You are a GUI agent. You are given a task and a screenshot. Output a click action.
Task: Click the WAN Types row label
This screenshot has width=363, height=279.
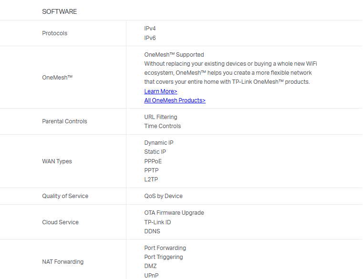57,161
